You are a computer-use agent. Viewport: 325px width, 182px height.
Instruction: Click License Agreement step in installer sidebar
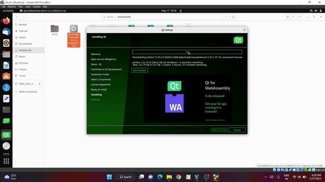pos(101,84)
